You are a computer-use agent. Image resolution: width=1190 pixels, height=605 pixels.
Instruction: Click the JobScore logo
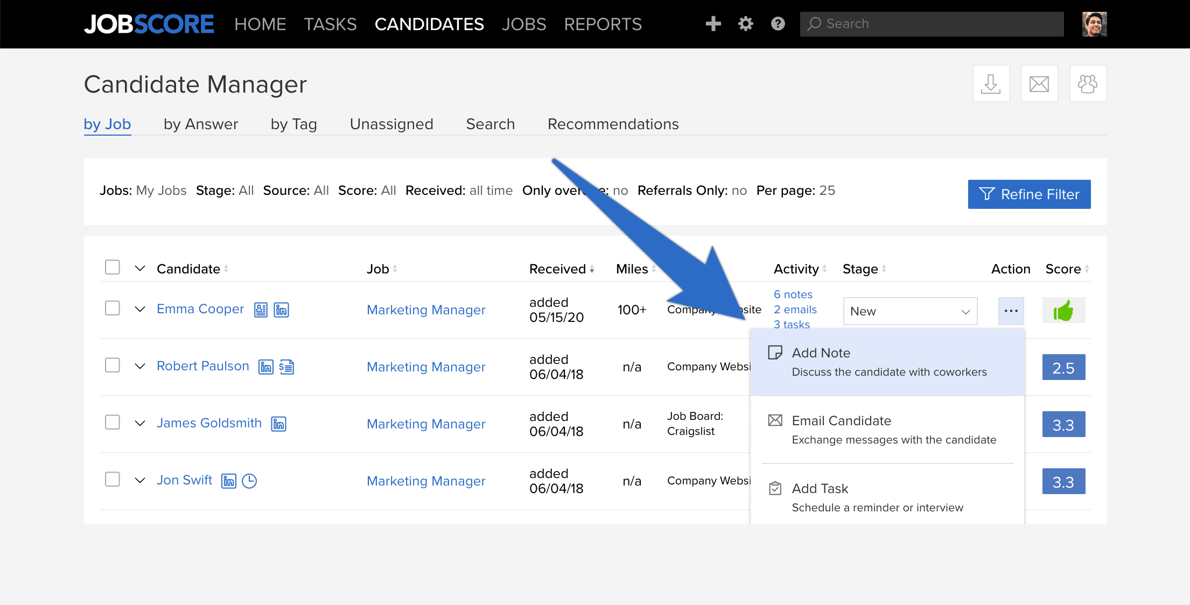point(149,24)
